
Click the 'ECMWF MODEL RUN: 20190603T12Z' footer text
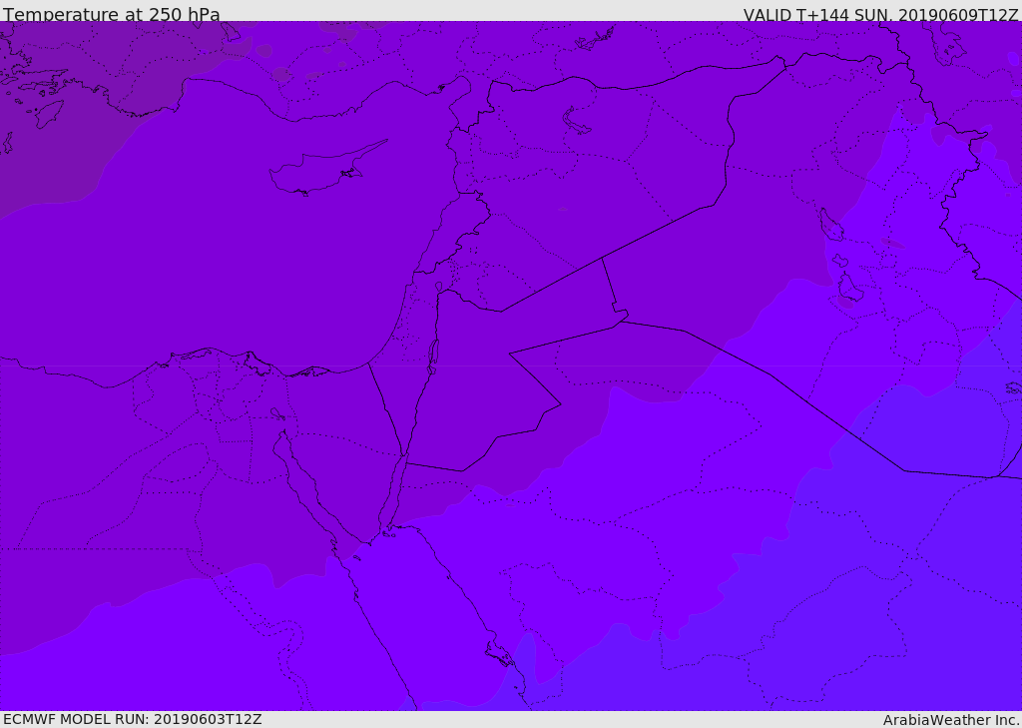click(x=133, y=719)
